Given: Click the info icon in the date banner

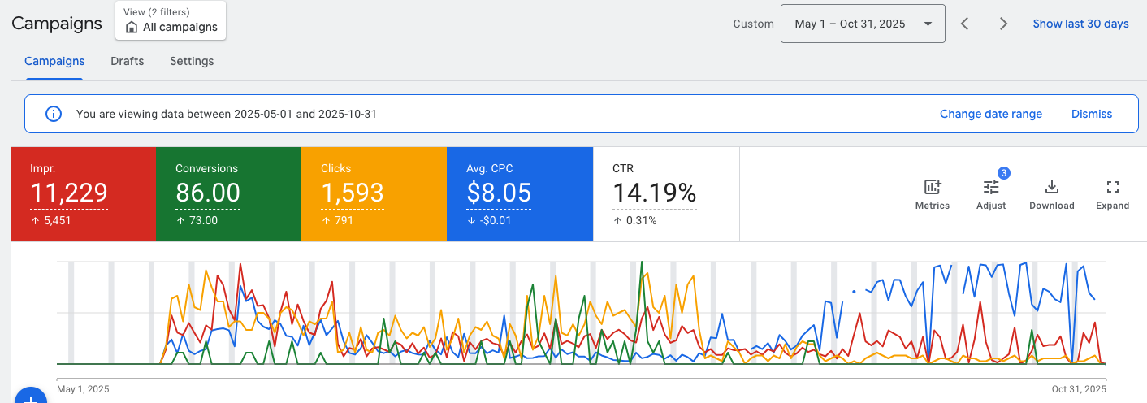Looking at the screenshot, I should click(54, 115).
